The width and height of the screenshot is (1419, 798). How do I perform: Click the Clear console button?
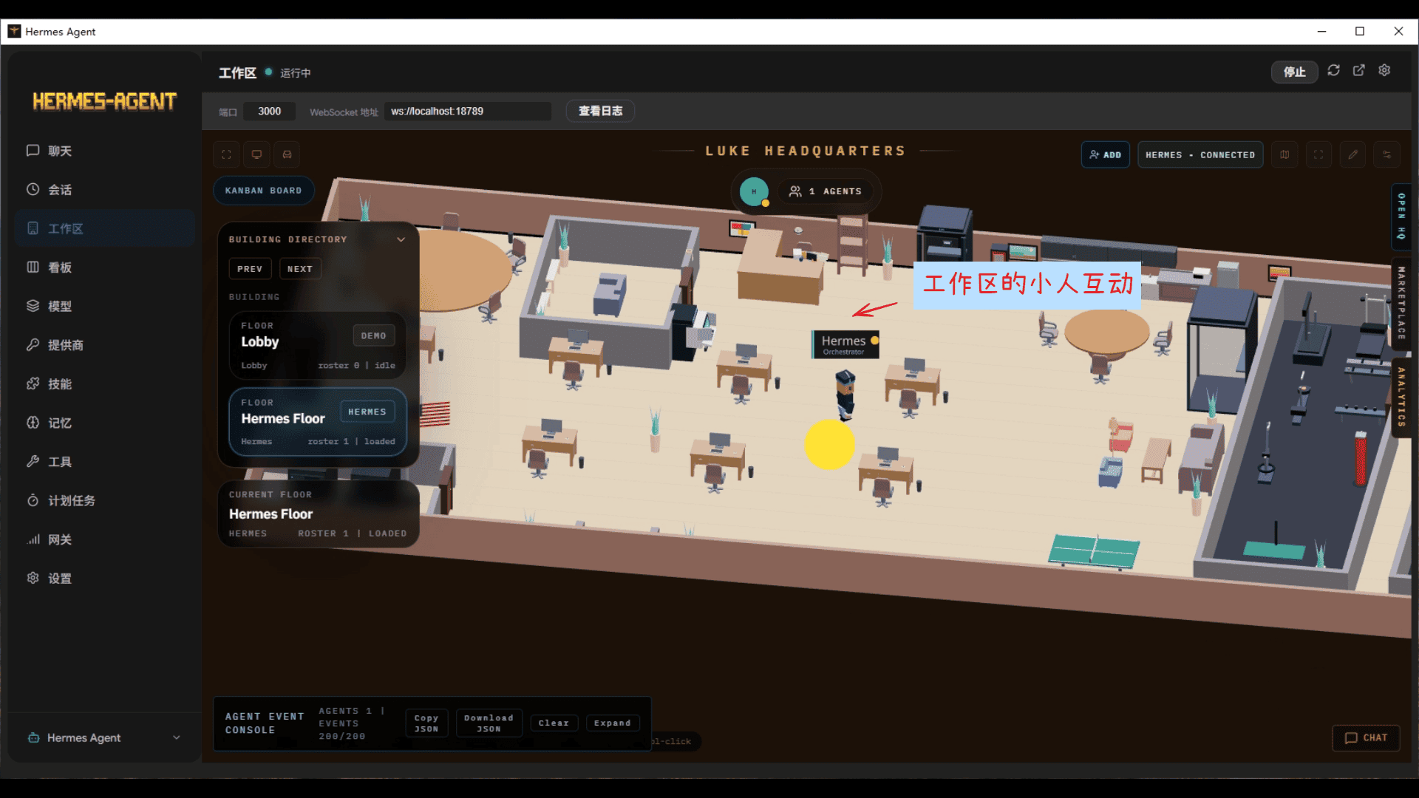[x=554, y=723]
